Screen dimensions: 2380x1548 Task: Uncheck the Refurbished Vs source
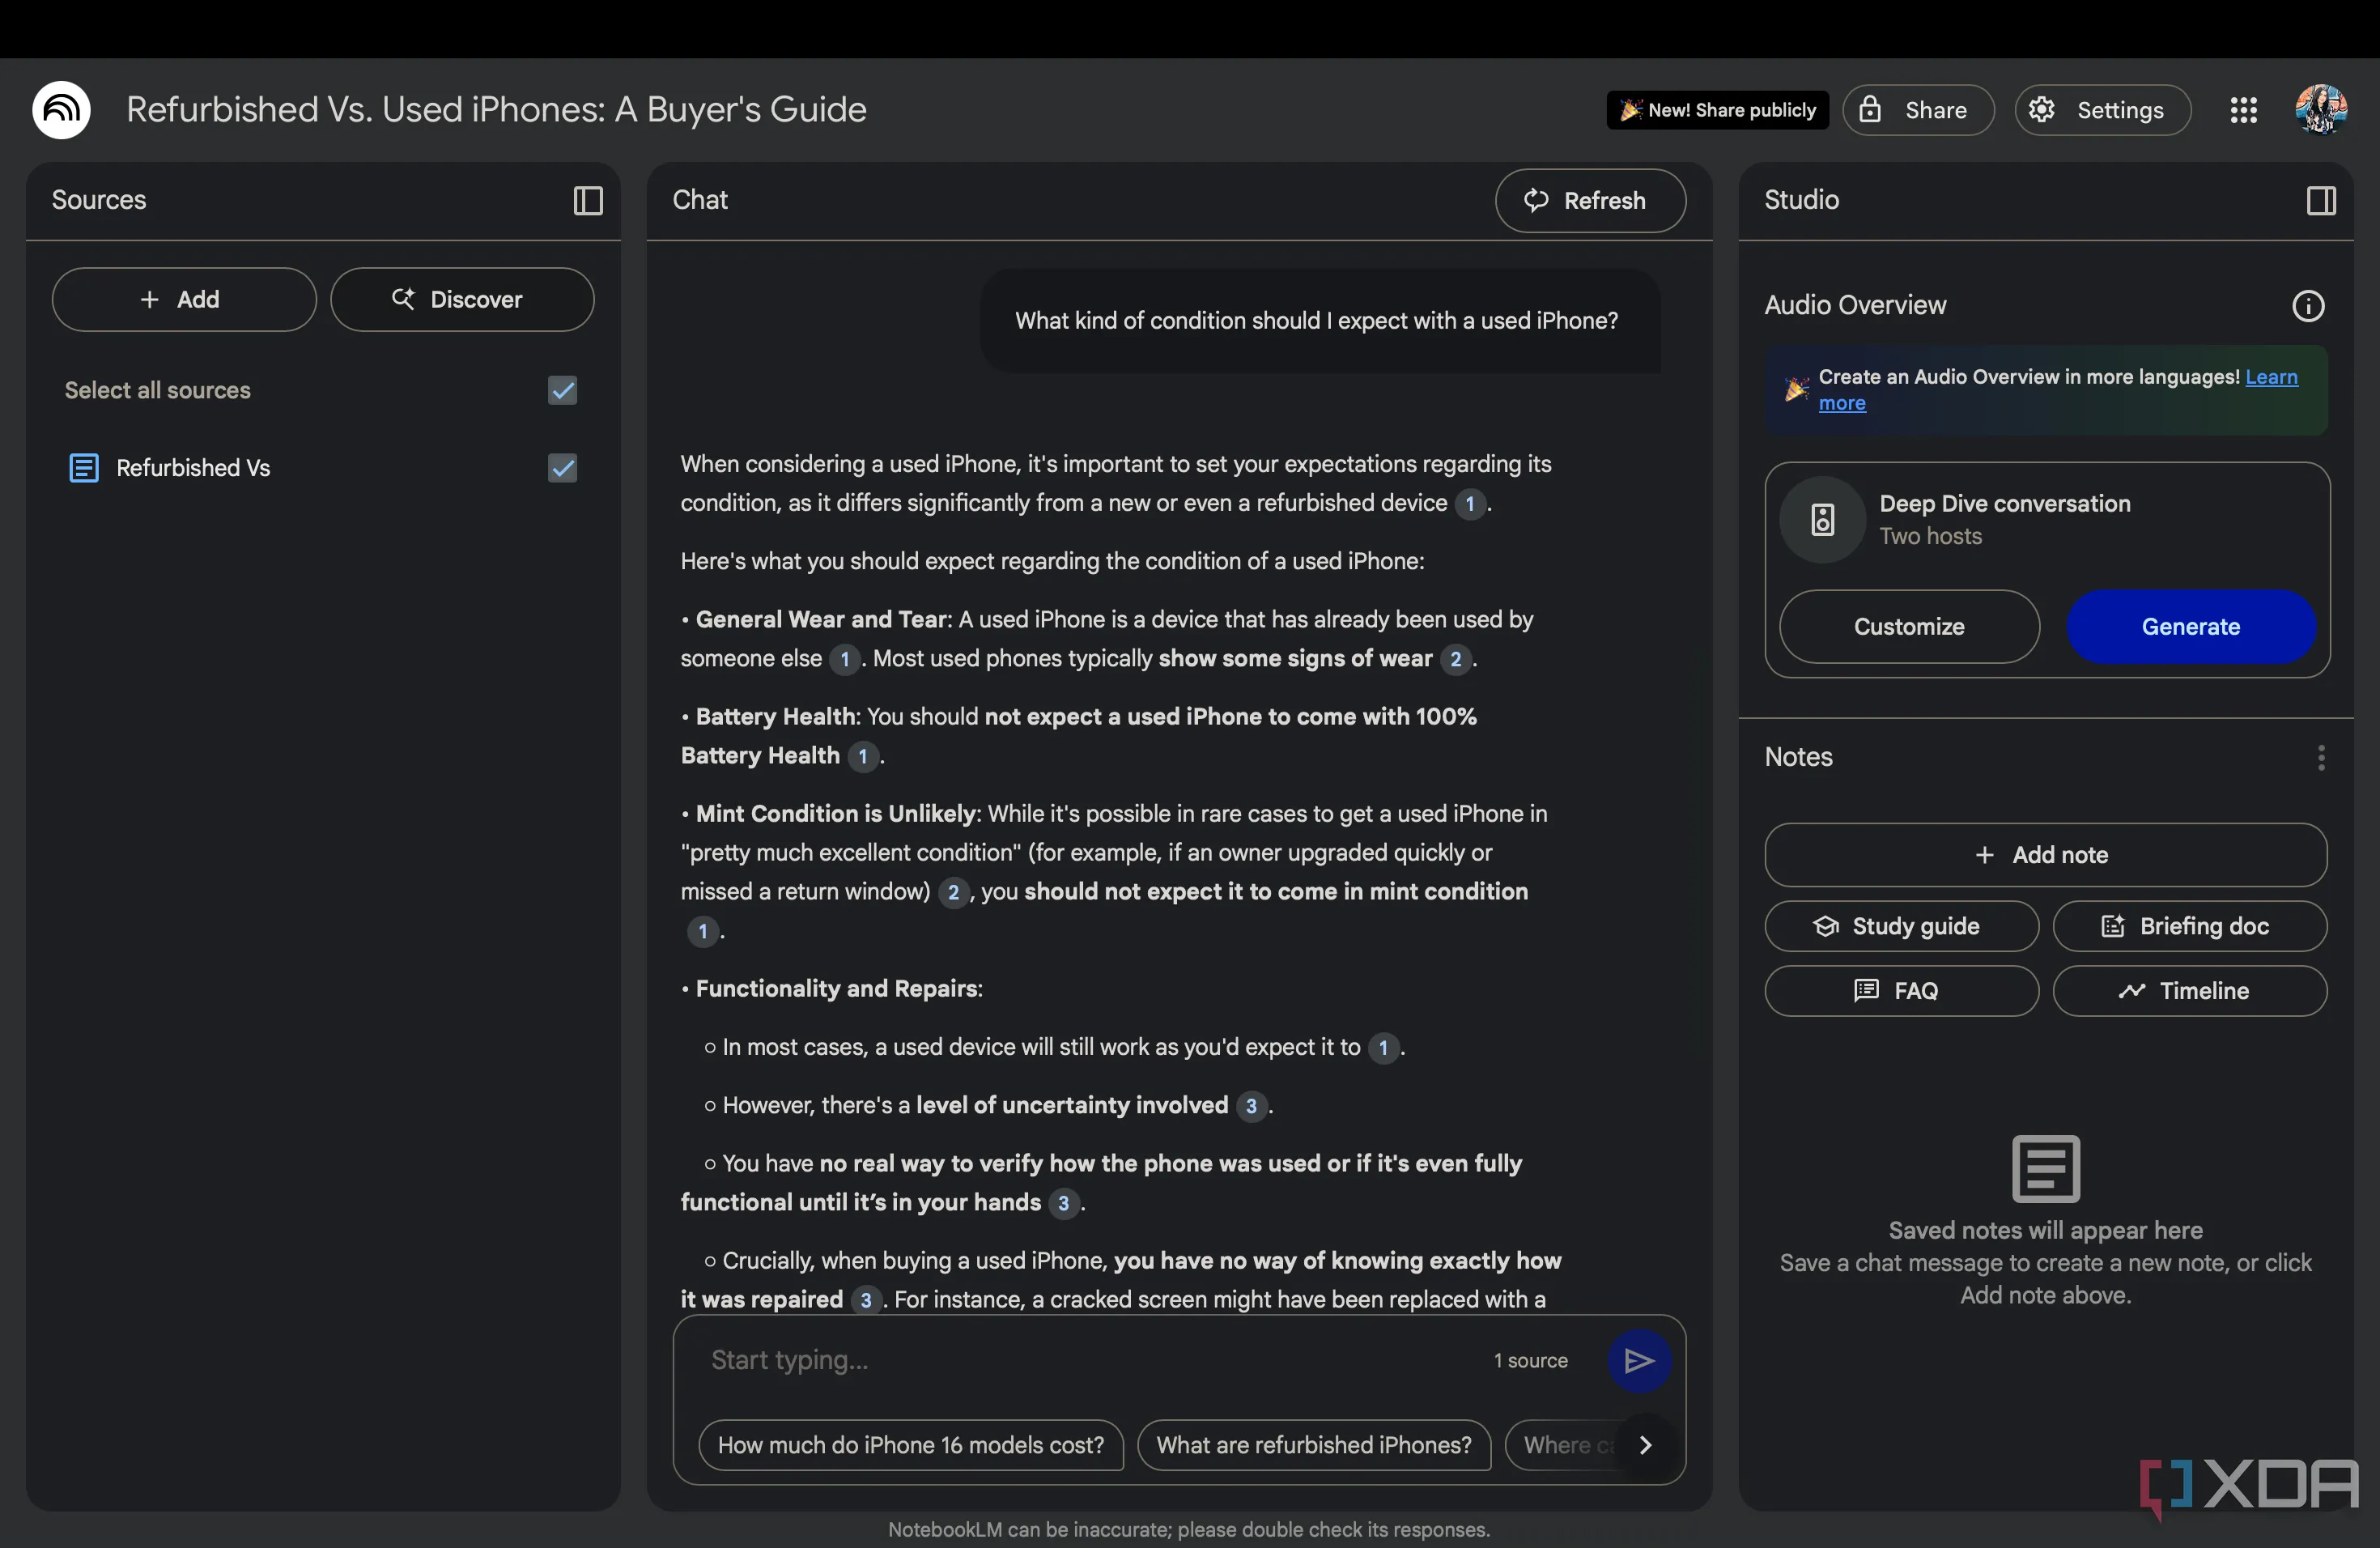563,468
